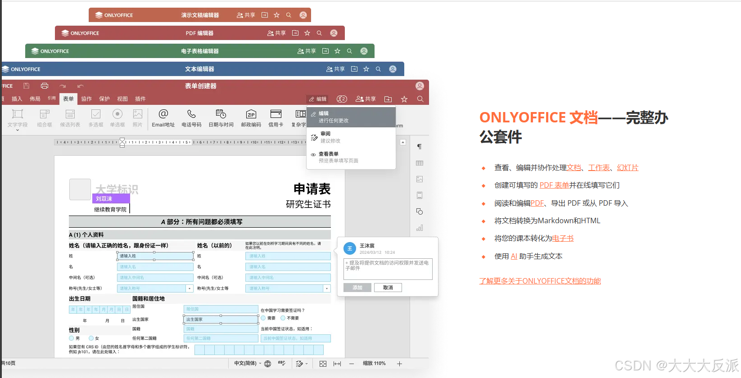Click fit to width icon
Screen dimensions: 741x378
coord(337,364)
